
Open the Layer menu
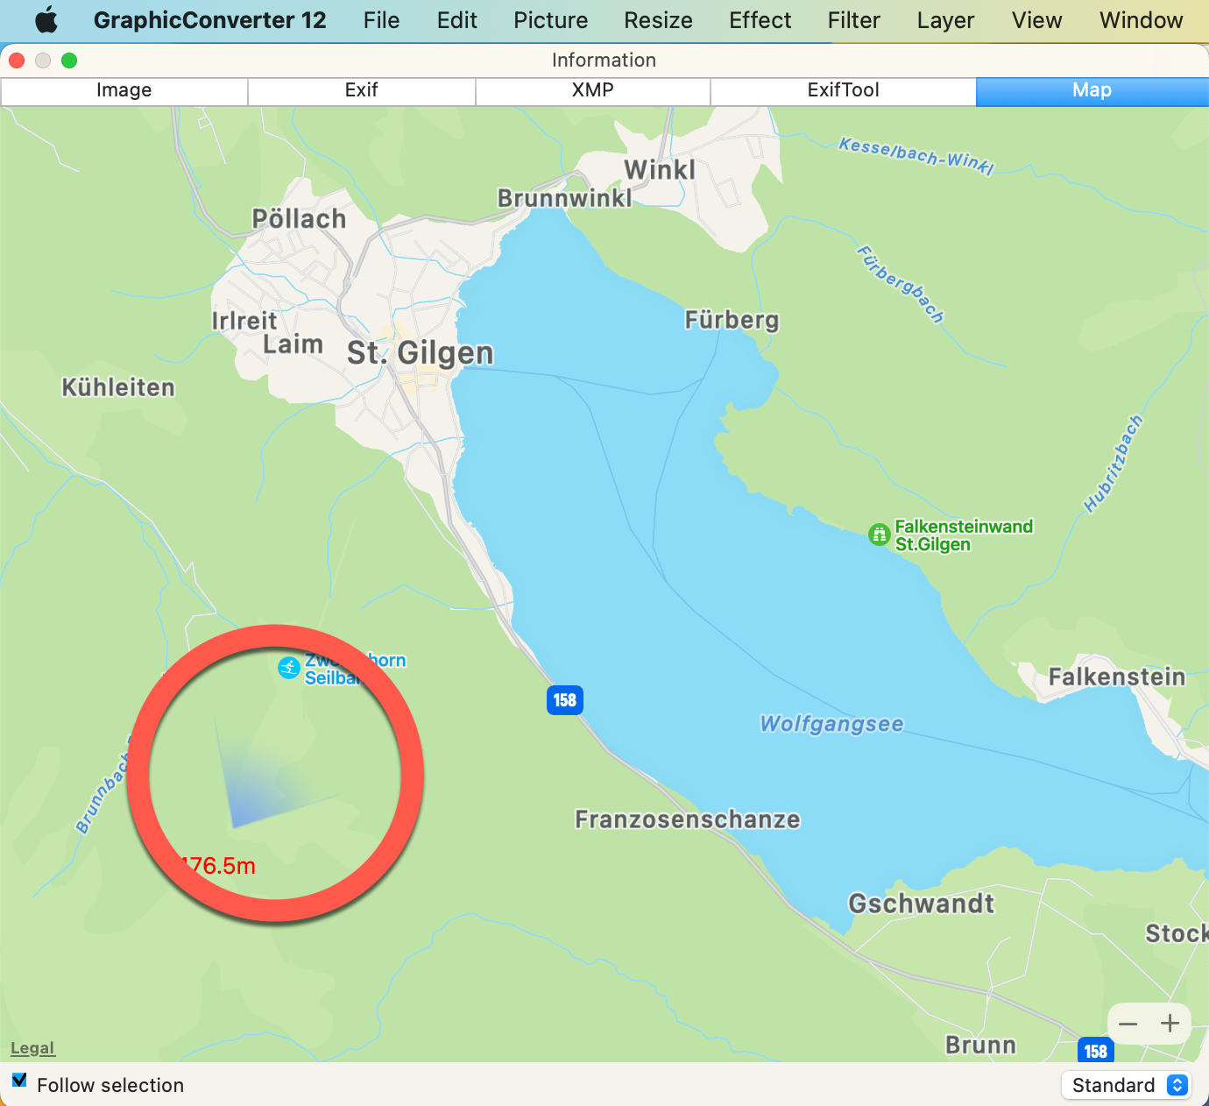pos(946,20)
